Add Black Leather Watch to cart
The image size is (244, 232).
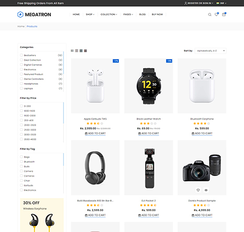tap(149, 133)
